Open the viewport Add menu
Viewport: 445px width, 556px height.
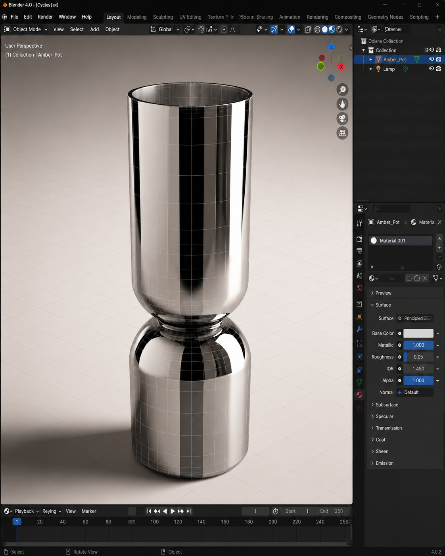click(x=94, y=29)
